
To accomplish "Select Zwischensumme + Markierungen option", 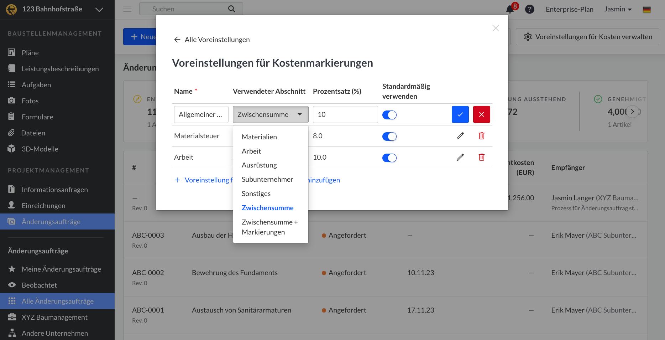I will coord(271,227).
